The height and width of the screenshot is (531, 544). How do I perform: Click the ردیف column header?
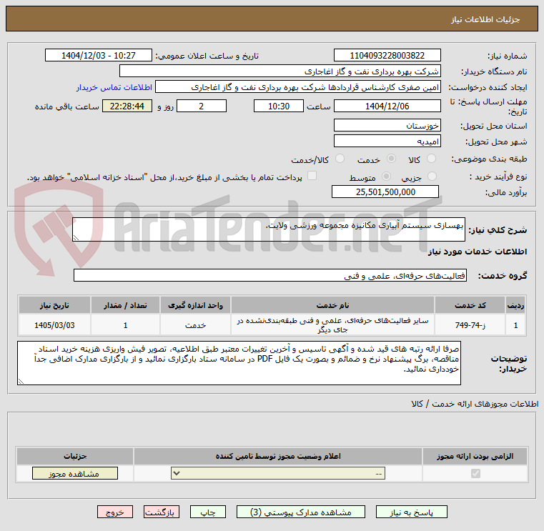[515, 305]
